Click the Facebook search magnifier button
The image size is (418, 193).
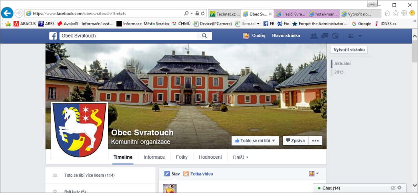205,36
